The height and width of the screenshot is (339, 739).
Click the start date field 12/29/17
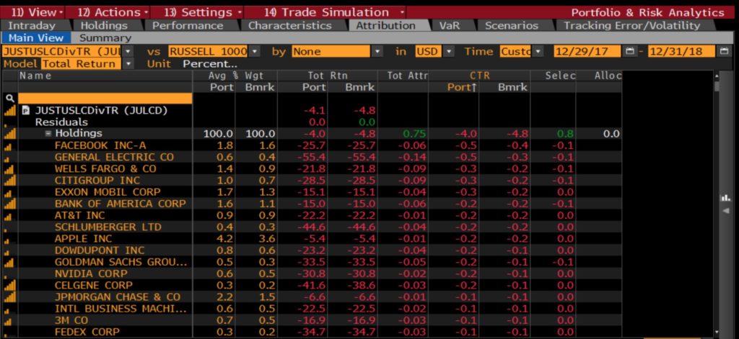click(587, 51)
